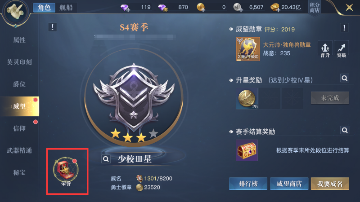Screen dimensions: 360x202
Task: Open 信仰 in the left sidebar
Action: [19, 128]
